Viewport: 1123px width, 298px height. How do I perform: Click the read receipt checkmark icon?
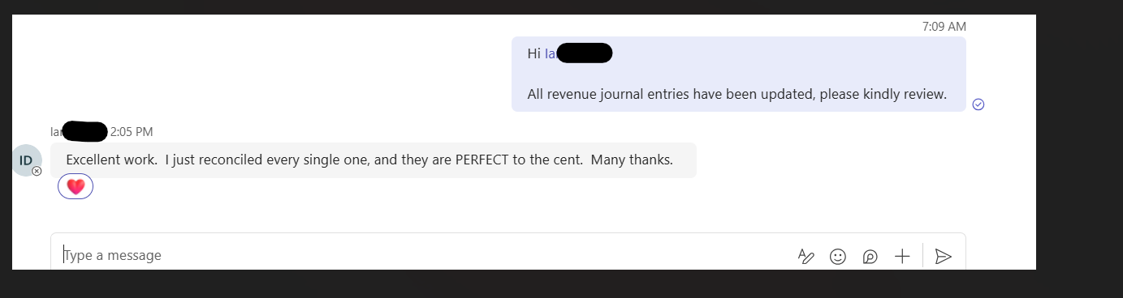tap(978, 104)
